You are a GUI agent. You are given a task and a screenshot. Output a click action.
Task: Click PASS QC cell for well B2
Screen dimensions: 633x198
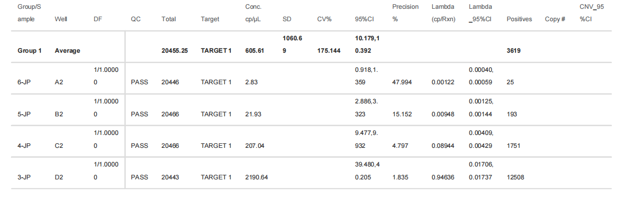(140, 114)
